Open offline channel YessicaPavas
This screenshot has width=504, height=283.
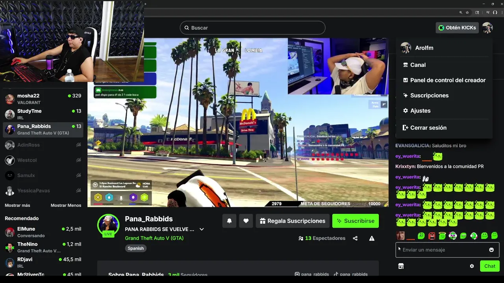(x=43, y=191)
